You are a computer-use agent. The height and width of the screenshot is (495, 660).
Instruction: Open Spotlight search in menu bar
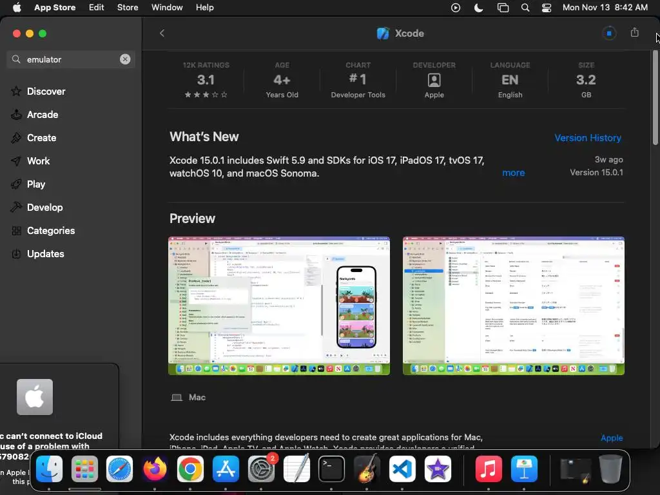[525, 8]
